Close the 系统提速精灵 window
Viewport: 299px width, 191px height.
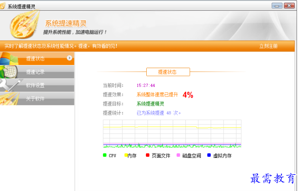[289, 6]
